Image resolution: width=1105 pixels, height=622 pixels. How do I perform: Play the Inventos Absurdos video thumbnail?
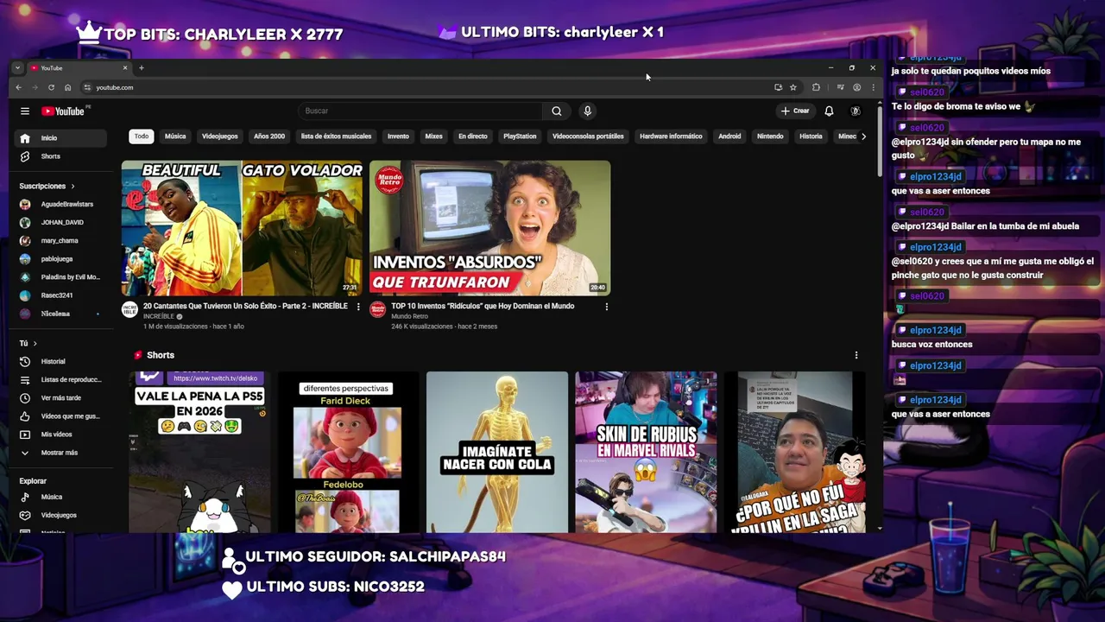click(489, 227)
